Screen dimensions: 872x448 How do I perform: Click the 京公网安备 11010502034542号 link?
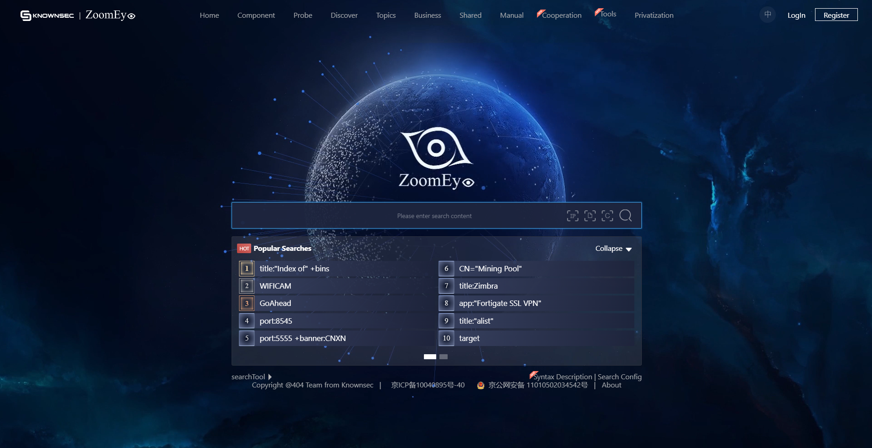tap(538, 385)
